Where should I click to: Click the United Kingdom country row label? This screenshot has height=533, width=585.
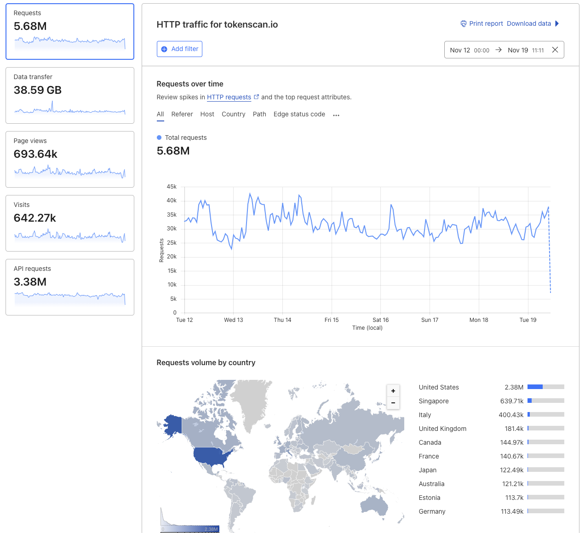point(442,429)
